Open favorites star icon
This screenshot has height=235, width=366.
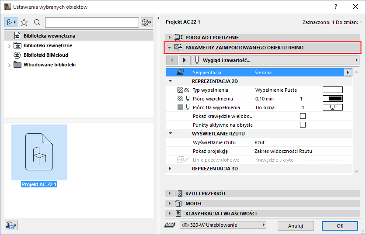[x=24, y=22]
